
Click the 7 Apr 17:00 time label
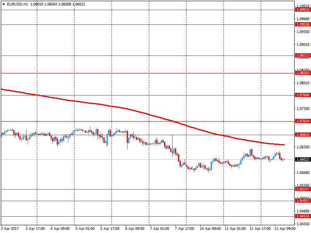click(185, 229)
